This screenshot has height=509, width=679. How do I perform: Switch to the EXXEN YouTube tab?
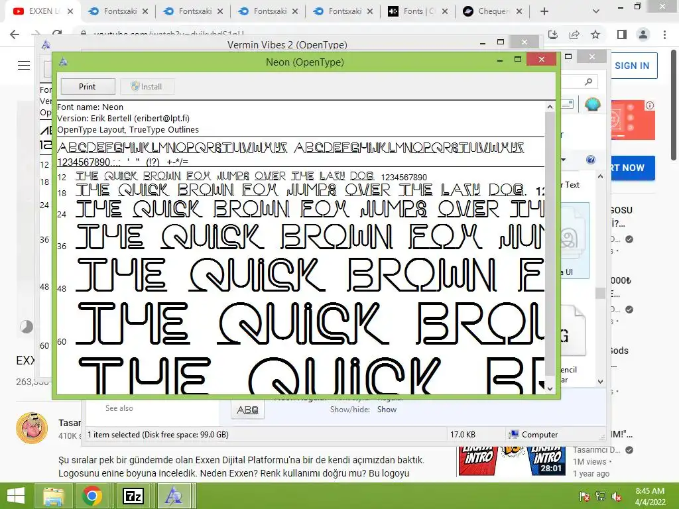click(42, 11)
